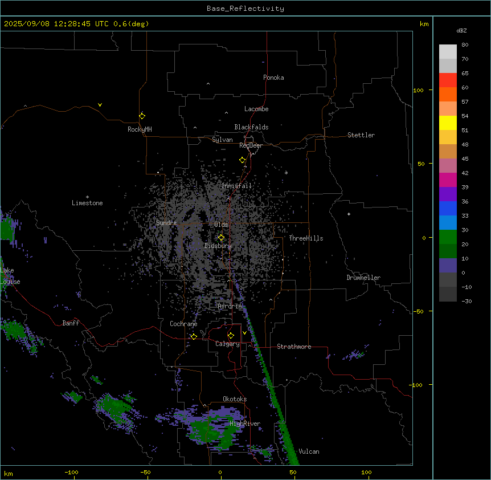The height and width of the screenshot is (480, 491).
Task: Click the RedDeer city label
Action: pyautogui.click(x=251, y=145)
